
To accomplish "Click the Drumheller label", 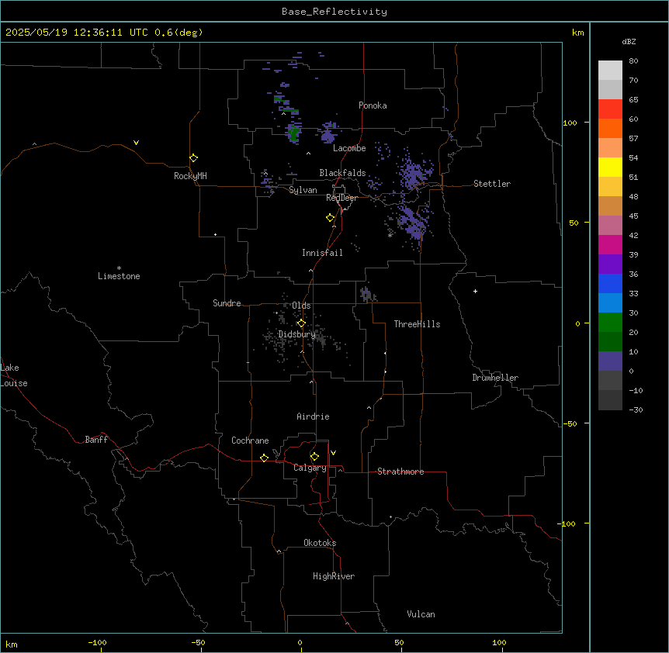I will tap(495, 378).
